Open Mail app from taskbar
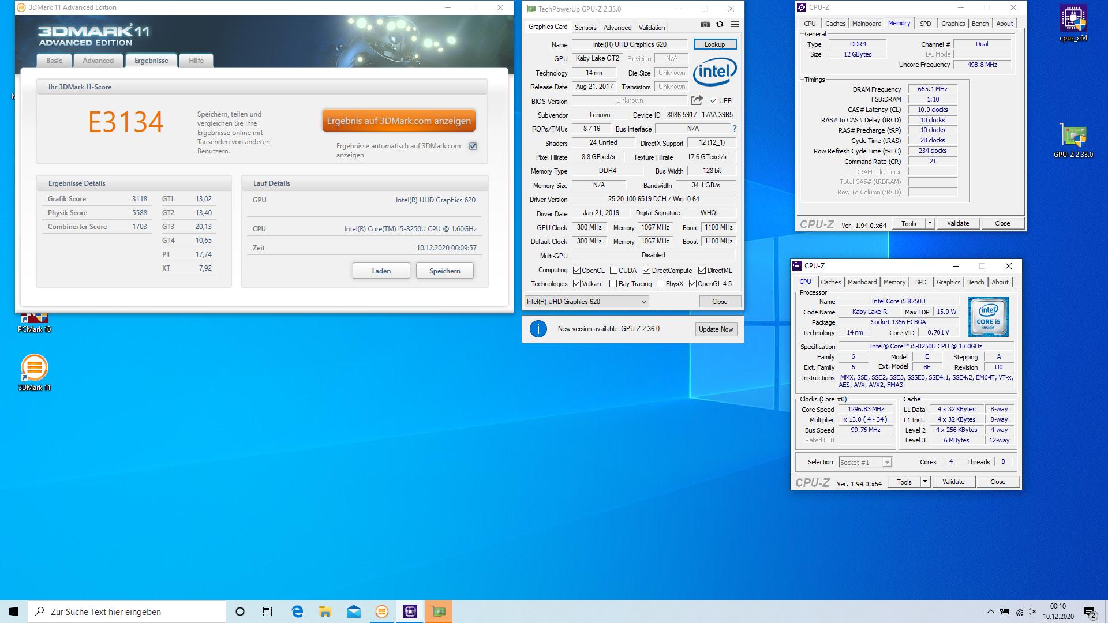This screenshot has height=623, width=1108. [x=354, y=611]
